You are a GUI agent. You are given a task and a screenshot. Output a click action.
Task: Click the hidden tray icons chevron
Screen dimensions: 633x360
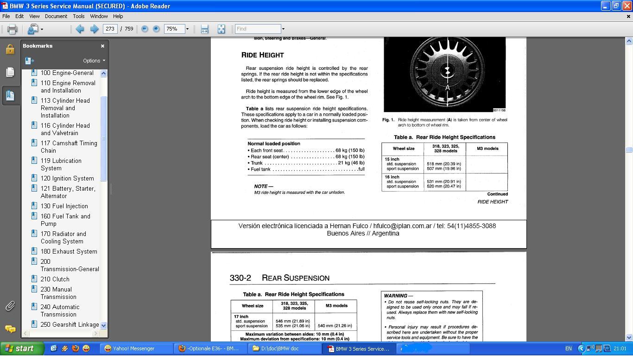[x=581, y=348]
